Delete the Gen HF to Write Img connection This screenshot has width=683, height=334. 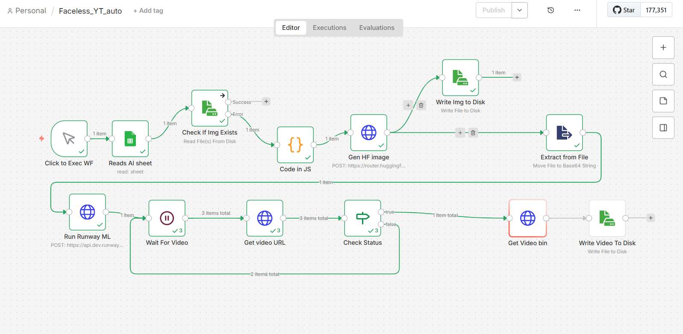[x=421, y=105]
